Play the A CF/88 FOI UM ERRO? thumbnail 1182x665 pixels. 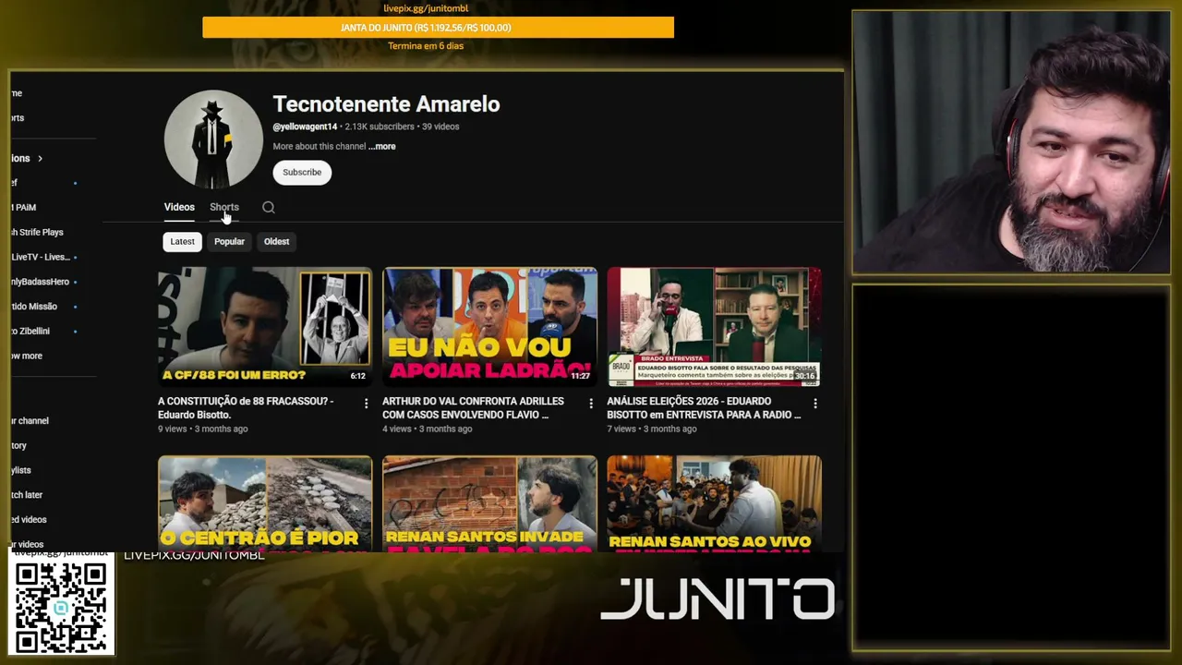[265, 327]
